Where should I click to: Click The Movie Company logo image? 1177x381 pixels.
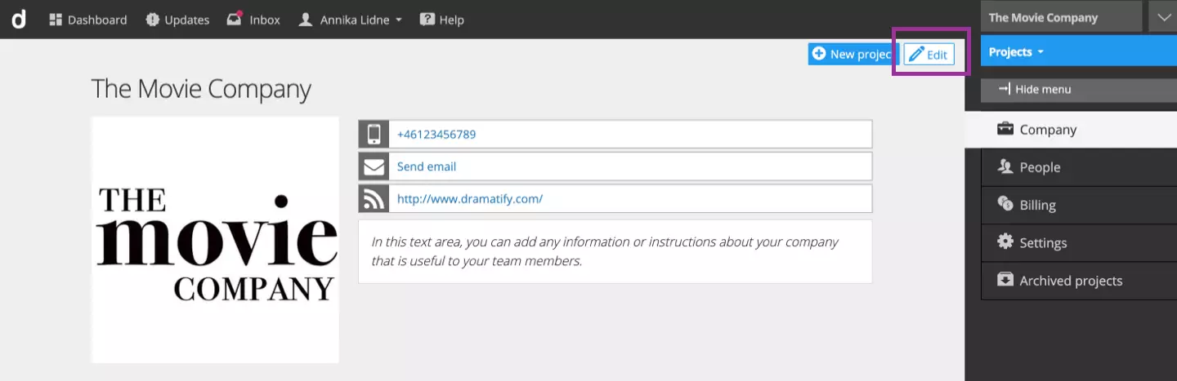click(215, 240)
